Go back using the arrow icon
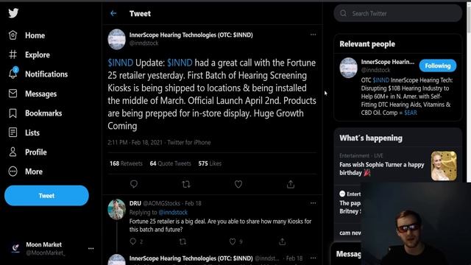 (113, 13)
